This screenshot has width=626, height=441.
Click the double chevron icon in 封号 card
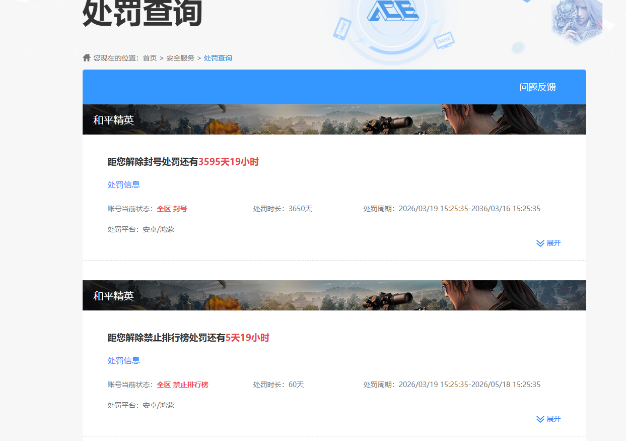(x=540, y=243)
